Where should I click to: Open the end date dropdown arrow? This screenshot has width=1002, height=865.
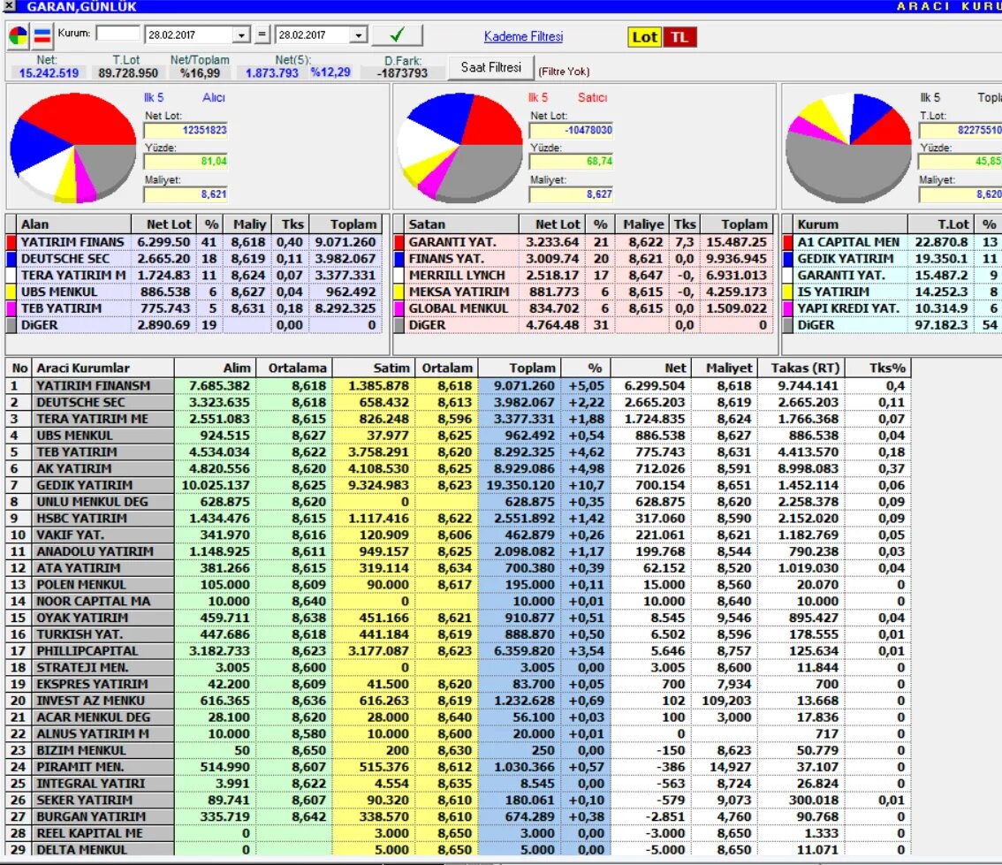click(x=359, y=35)
